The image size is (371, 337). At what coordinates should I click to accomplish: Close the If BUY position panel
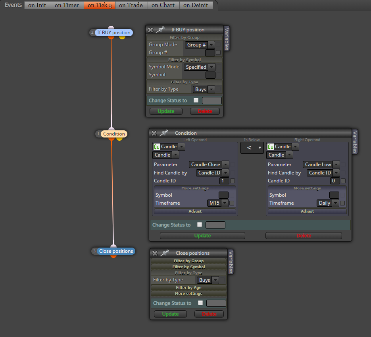click(x=150, y=30)
